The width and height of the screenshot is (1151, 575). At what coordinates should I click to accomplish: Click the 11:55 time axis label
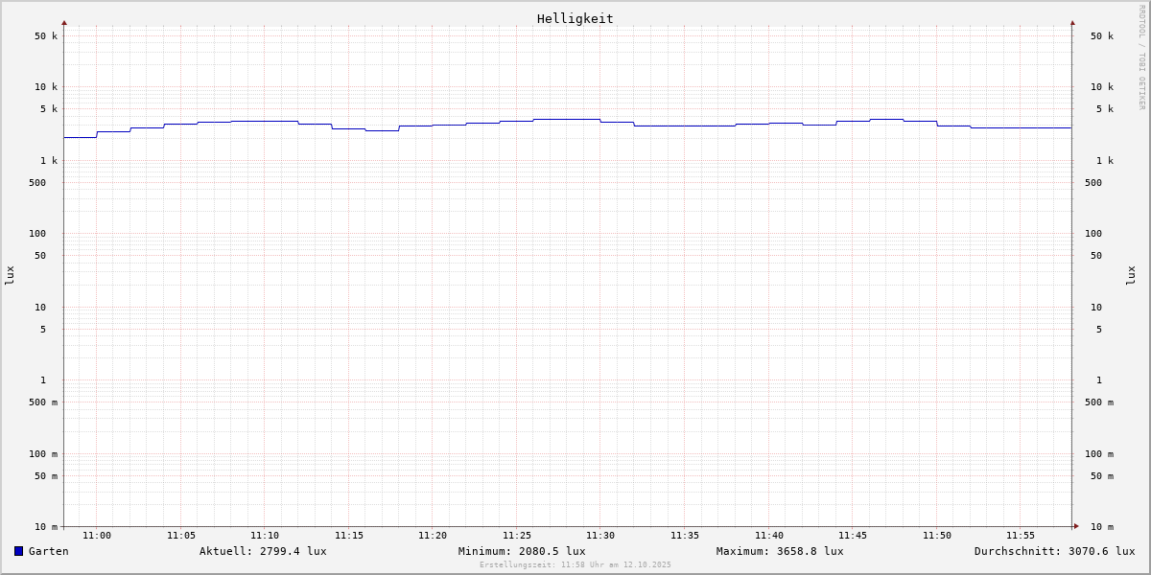[1021, 536]
